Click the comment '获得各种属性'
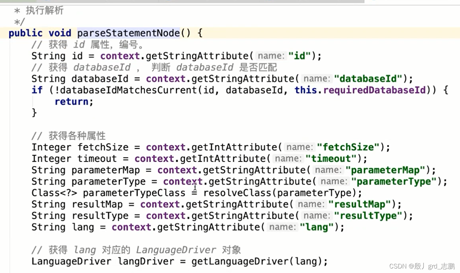The width and height of the screenshot is (460, 273). pos(69,136)
